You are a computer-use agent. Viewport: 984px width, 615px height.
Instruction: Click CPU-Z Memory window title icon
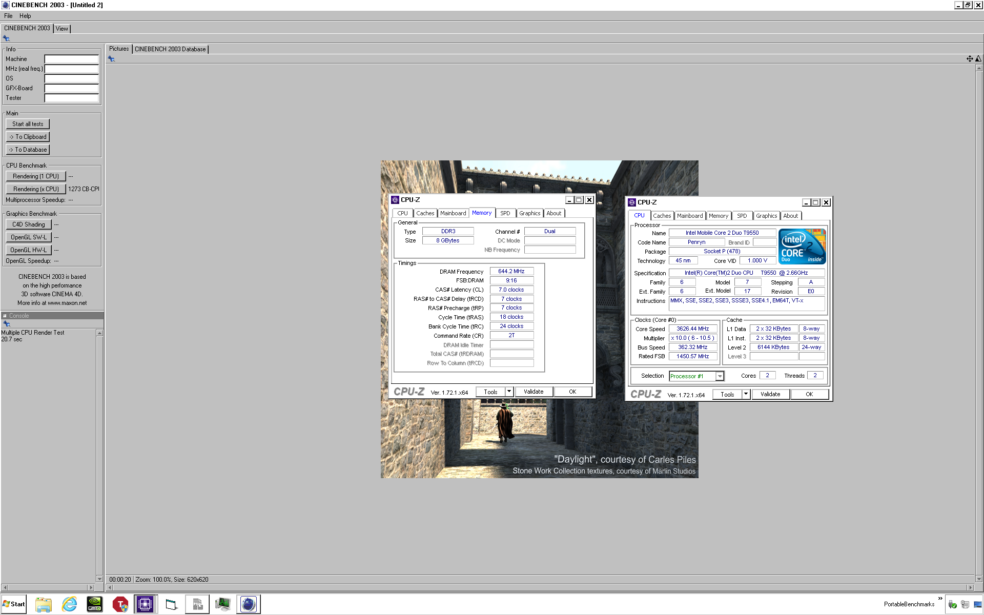coord(395,200)
